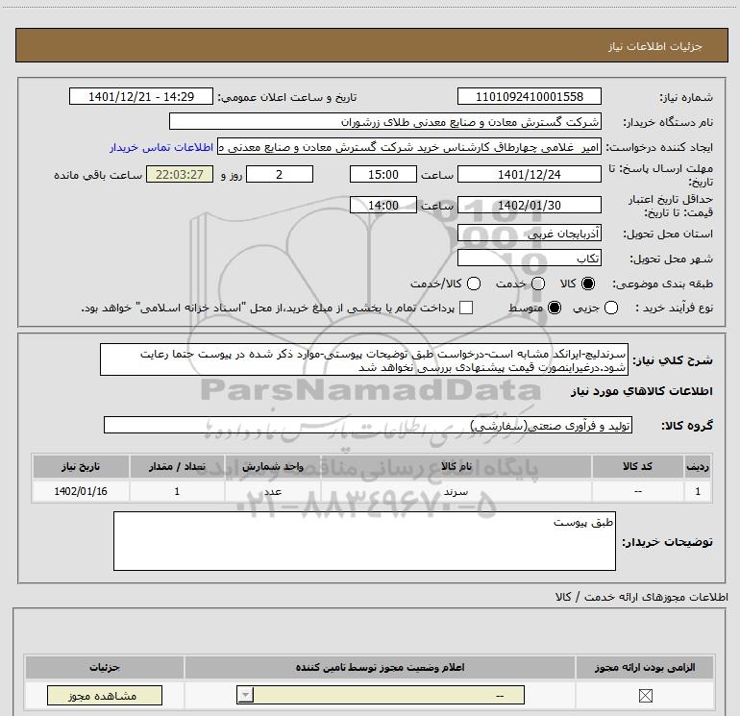Screen dimensions: 740x716
Task: Toggle the mandatory permit checkbox
Action: [x=645, y=696]
